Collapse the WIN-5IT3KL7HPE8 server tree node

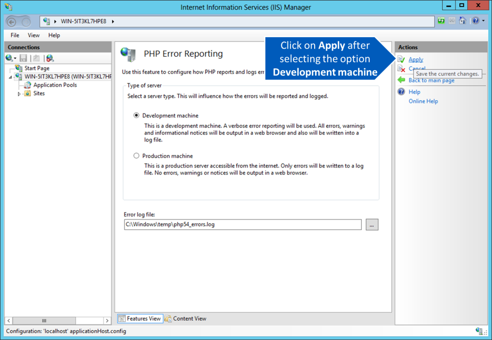[10, 77]
